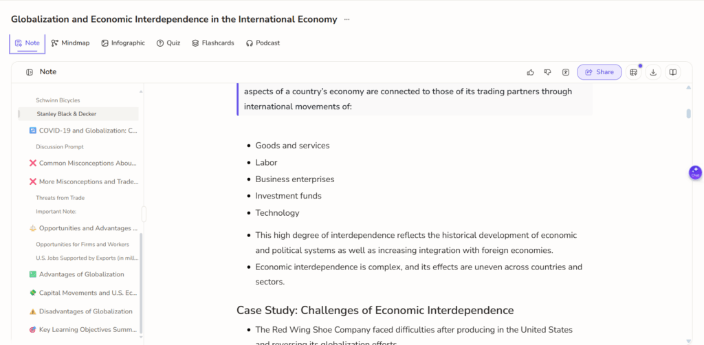The height and width of the screenshot is (345, 704).
Task: Select the Infographic tab
Action: (123, 43)
